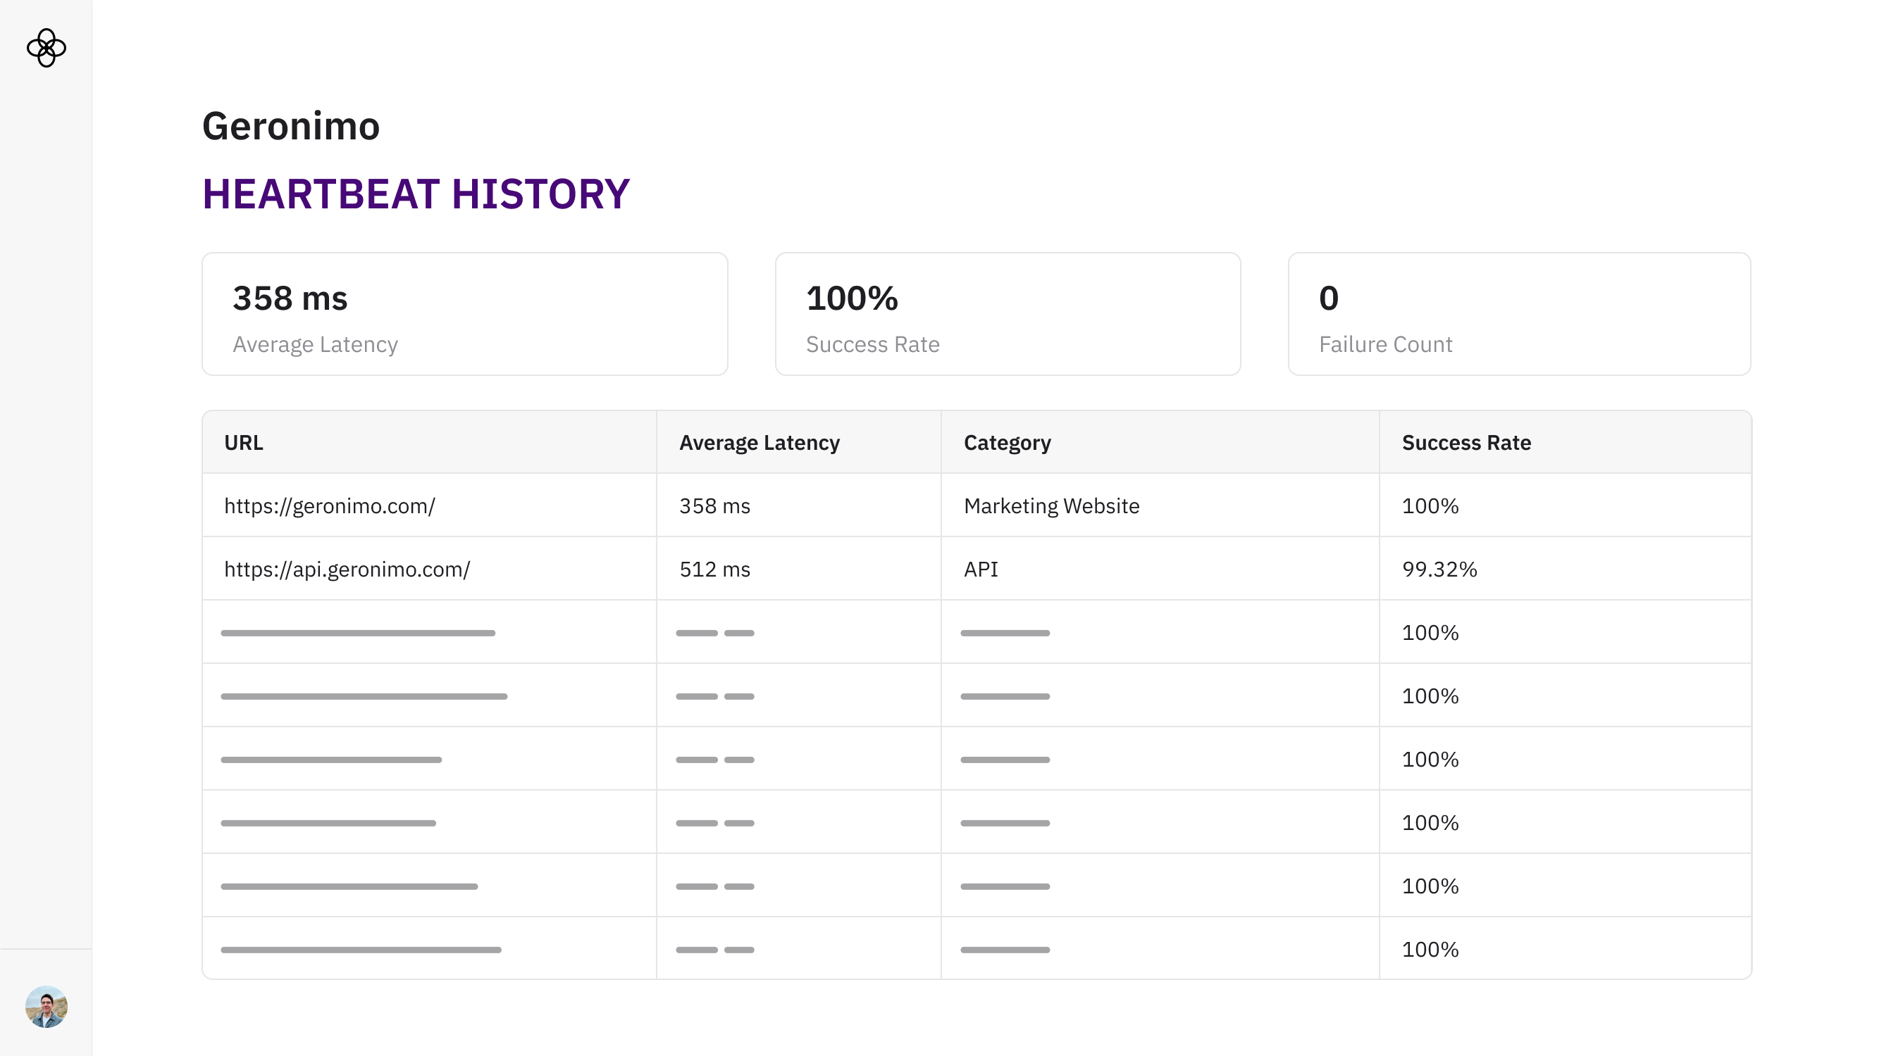
Task: Sort by the Category column header
Action: point(1007,443)
